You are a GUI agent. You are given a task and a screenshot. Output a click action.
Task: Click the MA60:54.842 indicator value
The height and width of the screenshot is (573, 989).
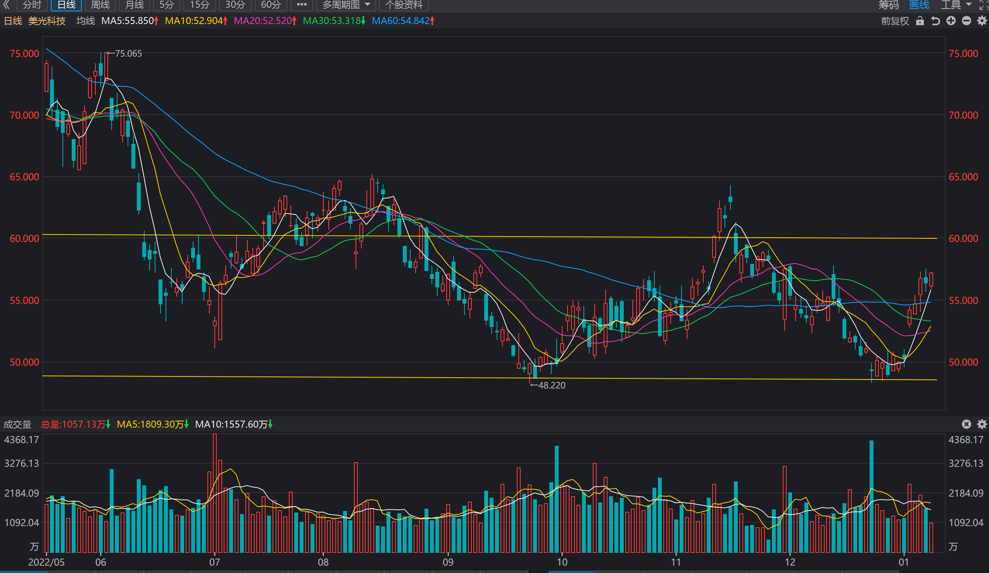point(403,21)
